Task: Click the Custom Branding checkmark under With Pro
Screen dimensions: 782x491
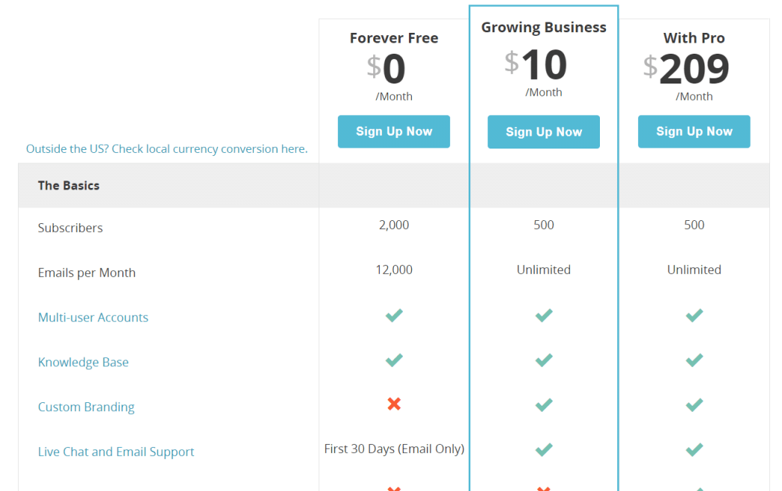Action: (x=694, y=404)
